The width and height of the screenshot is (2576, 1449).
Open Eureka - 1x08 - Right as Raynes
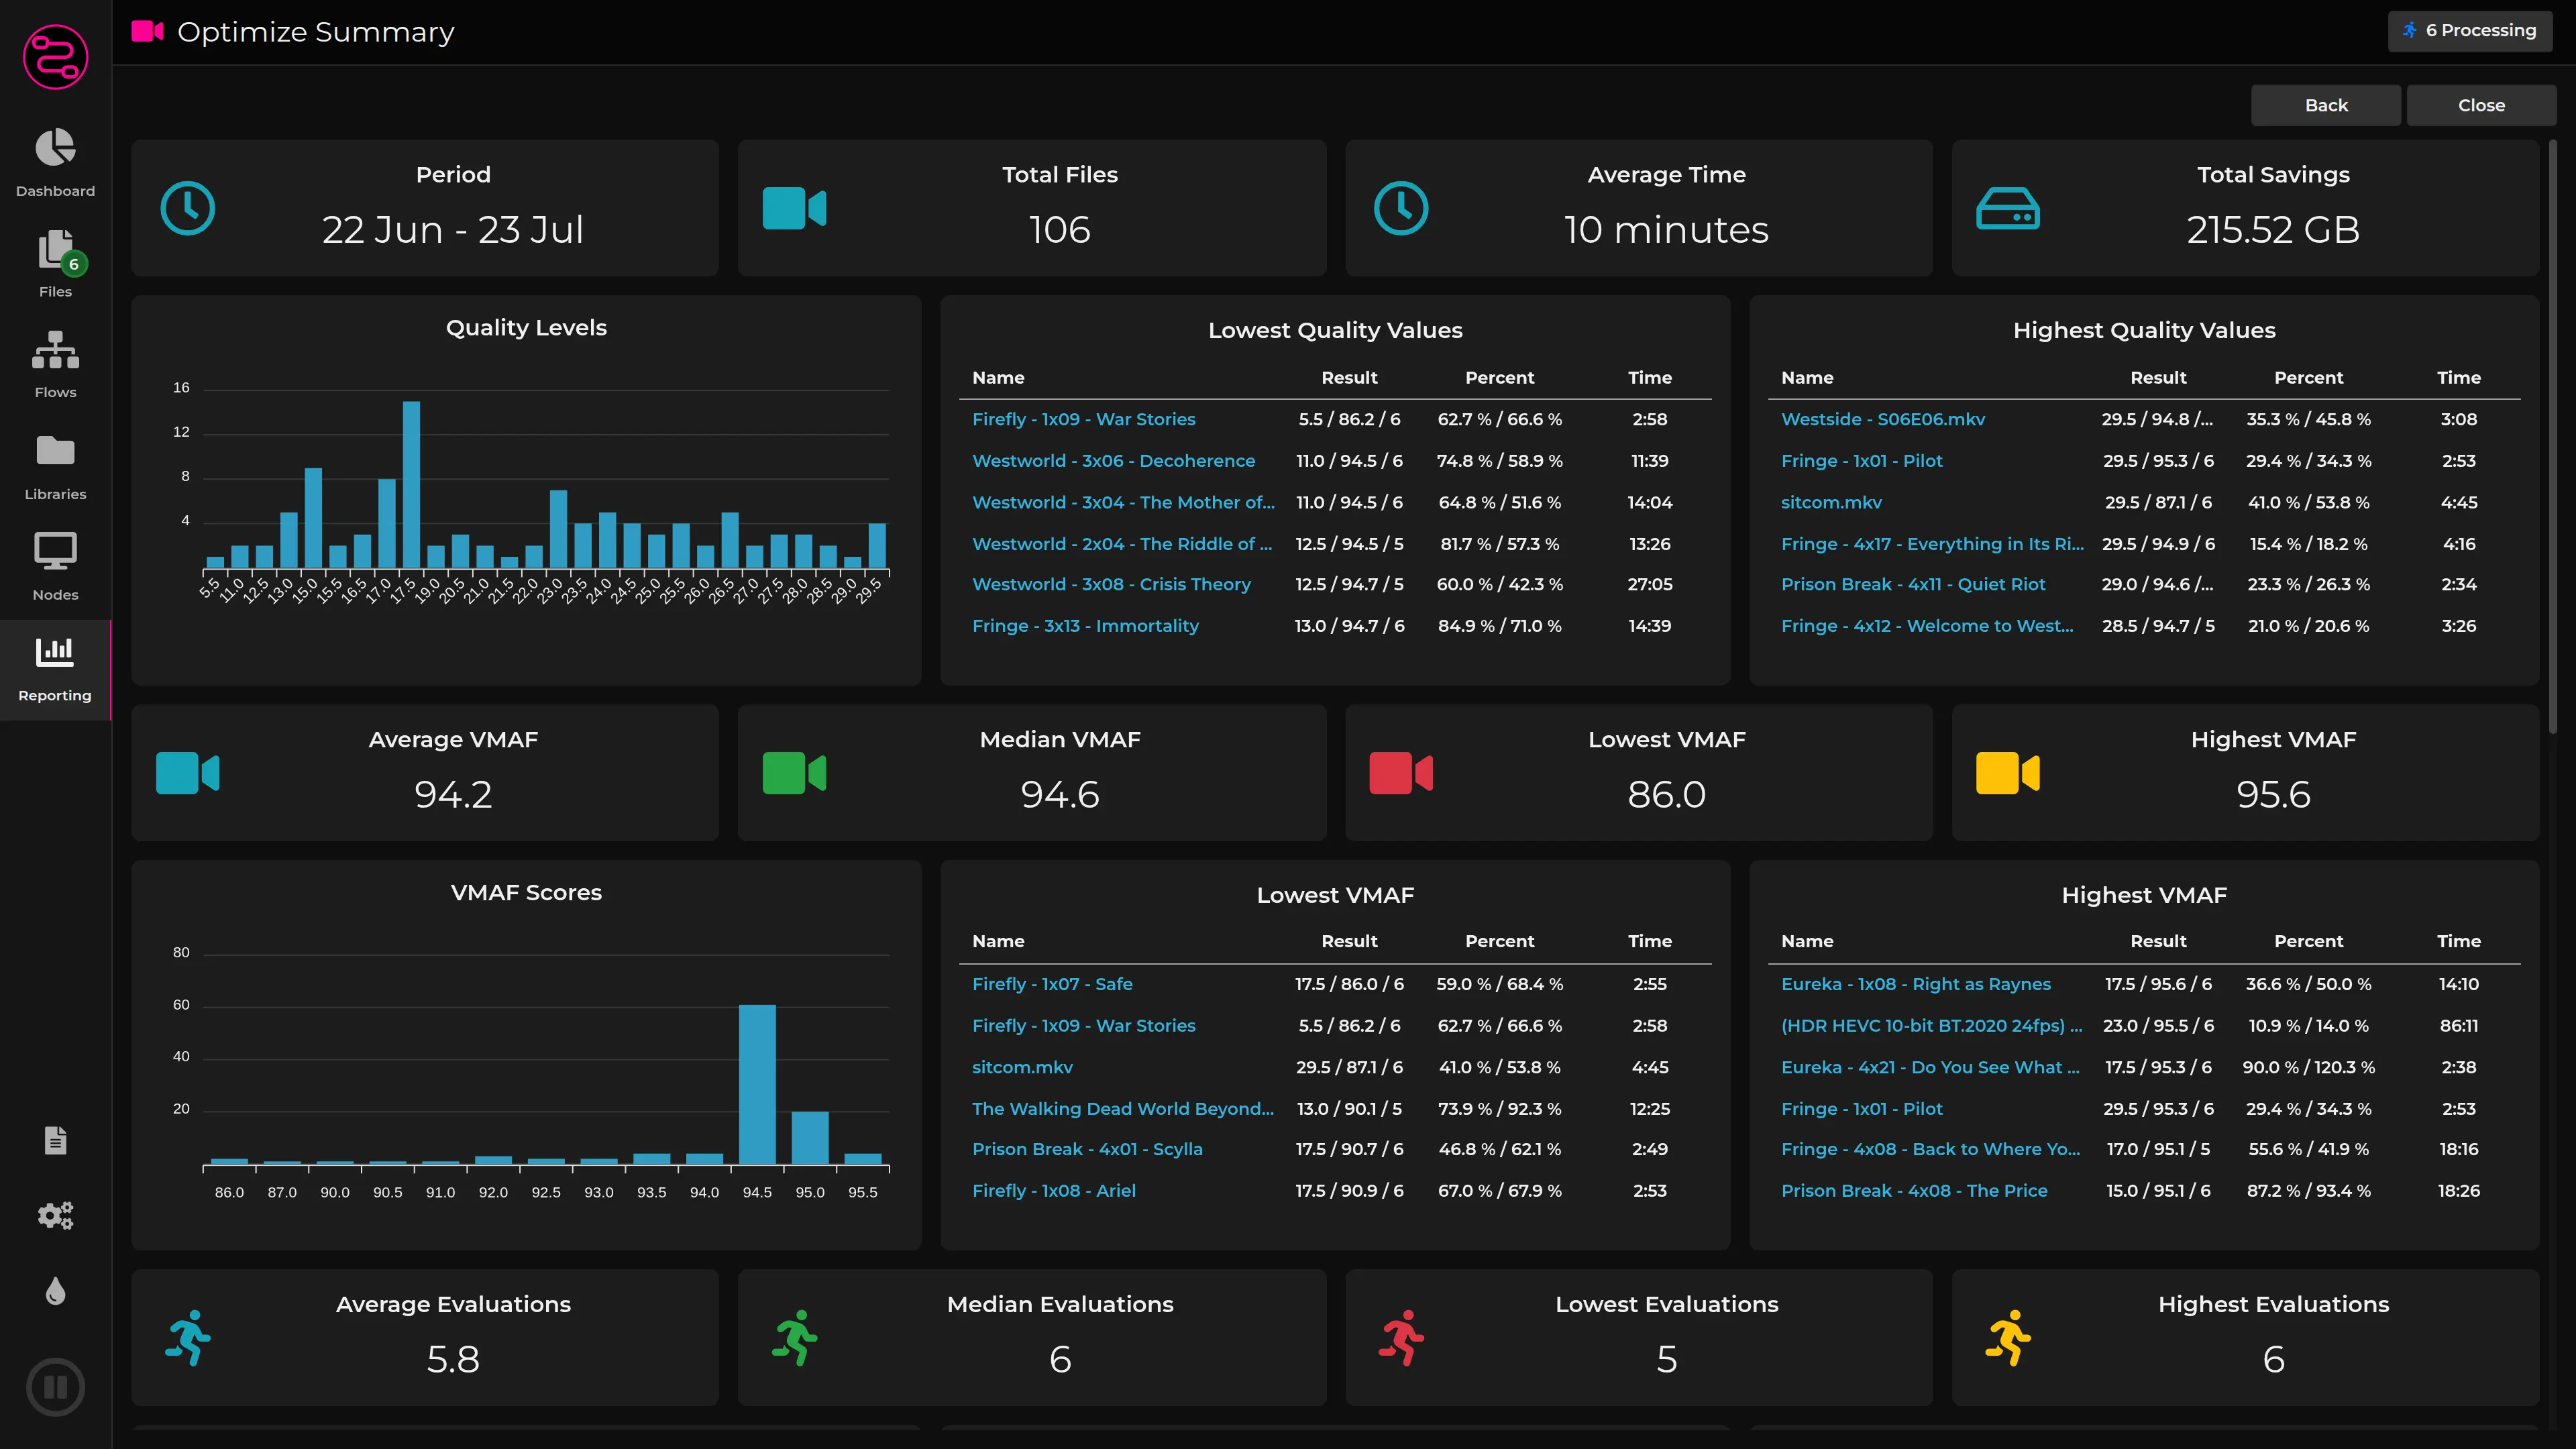1915,984
